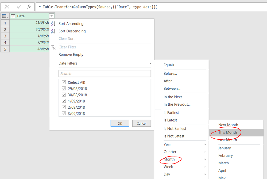Click the 2/09 date cell in row 4
267x179 pixels.
[x=29, y=42]
